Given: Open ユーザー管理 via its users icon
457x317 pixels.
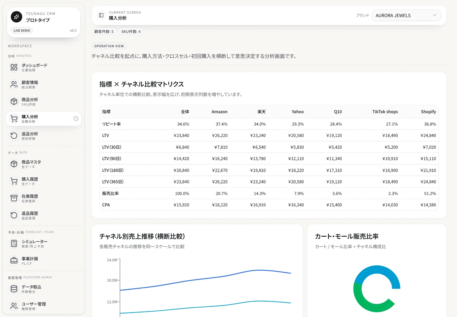Looking at the screenshot, I should (14, 306).
